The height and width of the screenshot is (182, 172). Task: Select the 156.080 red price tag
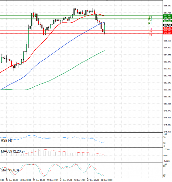(167, 33)
